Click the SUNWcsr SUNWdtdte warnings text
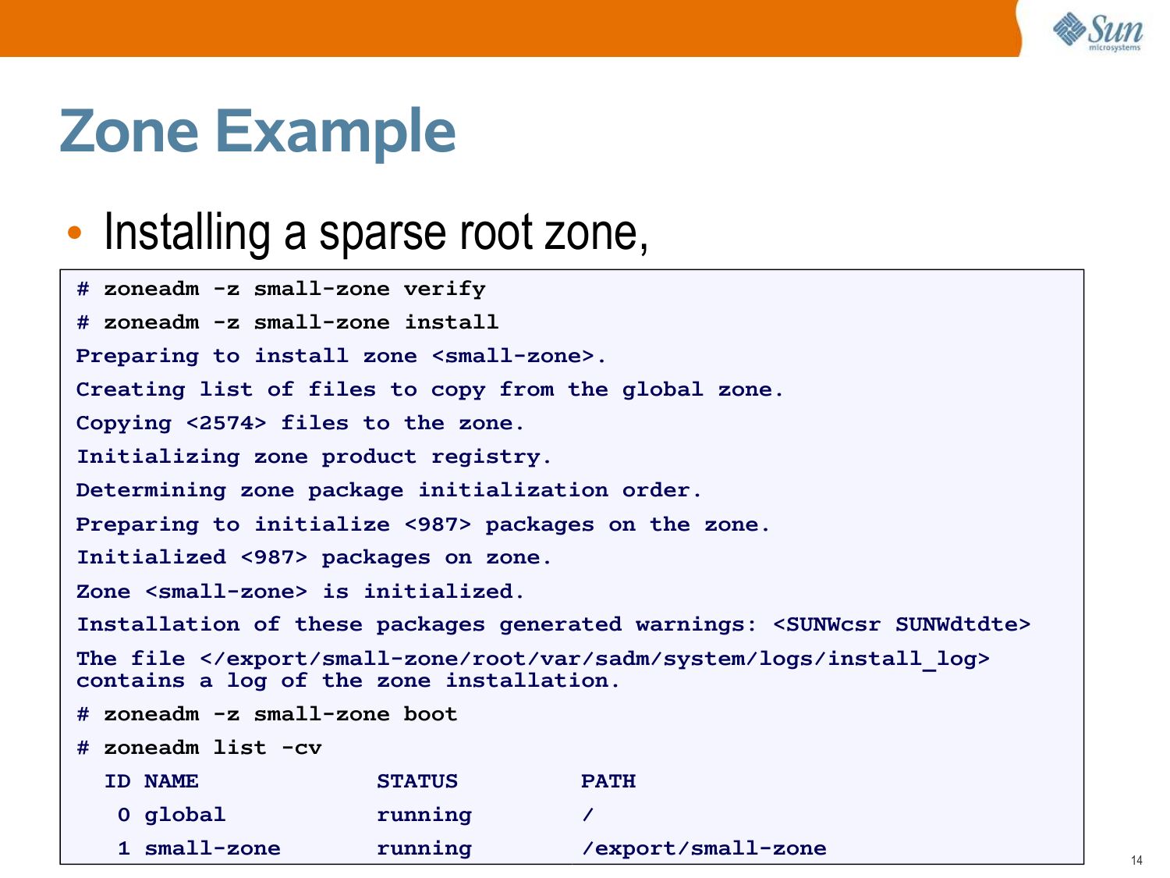The width and height of the screenshot is (1170, 878). tap(901, 624)
